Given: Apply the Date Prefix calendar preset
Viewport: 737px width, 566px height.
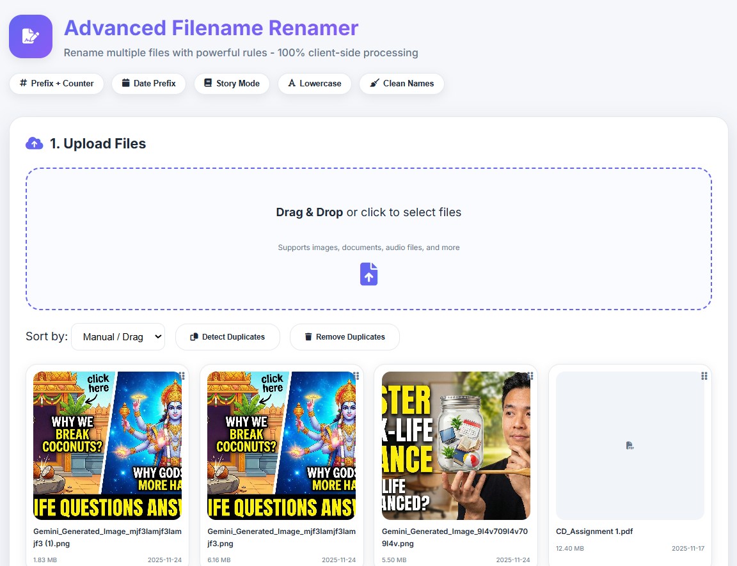Looking at the screenshot, I should (x=148, y=83).
